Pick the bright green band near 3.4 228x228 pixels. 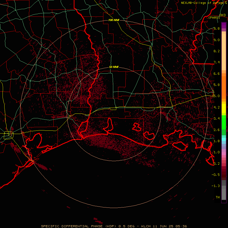(x=224, y=122)
